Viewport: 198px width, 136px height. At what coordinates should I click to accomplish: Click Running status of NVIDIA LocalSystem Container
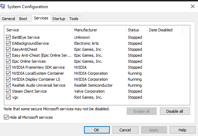[135, 73]
